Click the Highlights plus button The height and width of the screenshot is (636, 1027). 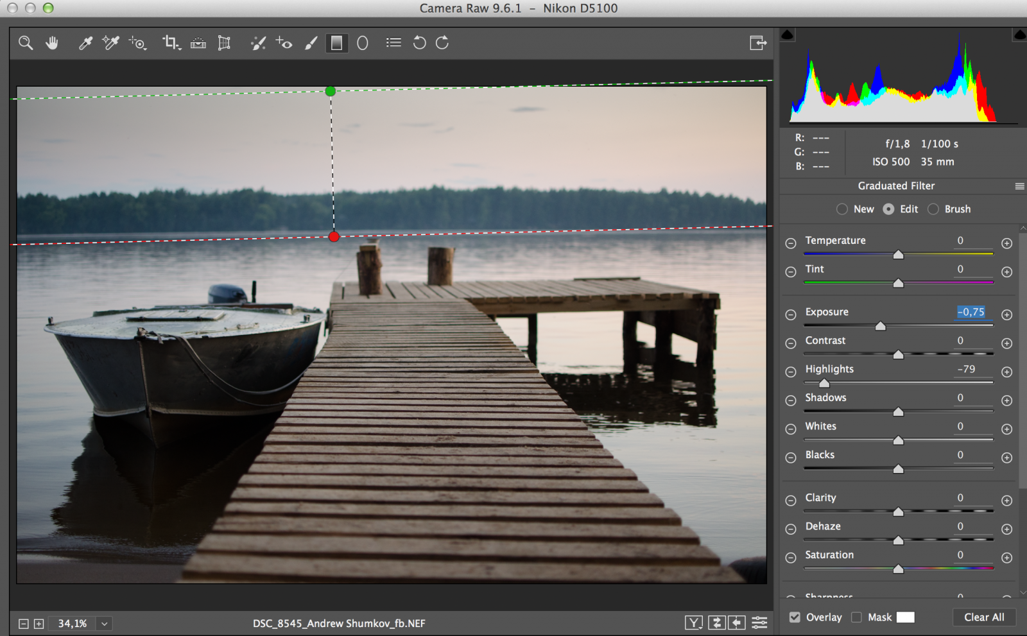[x=1006, y=372]
